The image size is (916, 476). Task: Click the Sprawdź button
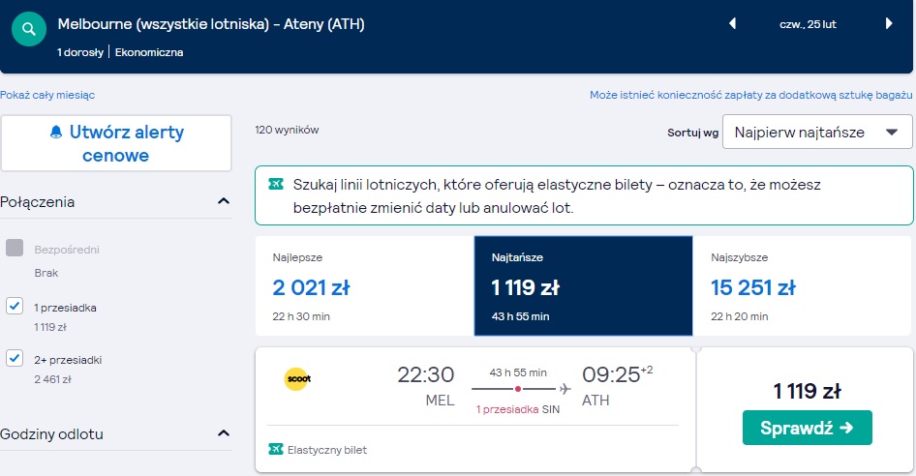(x=808, y=428)
